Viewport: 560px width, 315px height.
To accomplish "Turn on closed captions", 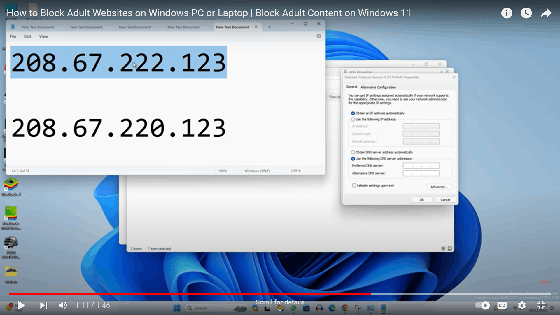I will coord(502,305).
